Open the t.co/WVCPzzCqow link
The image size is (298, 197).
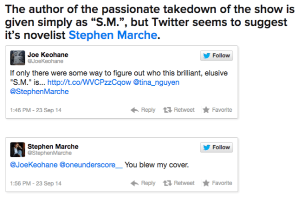pyautogui.click(x=89, y=82)
